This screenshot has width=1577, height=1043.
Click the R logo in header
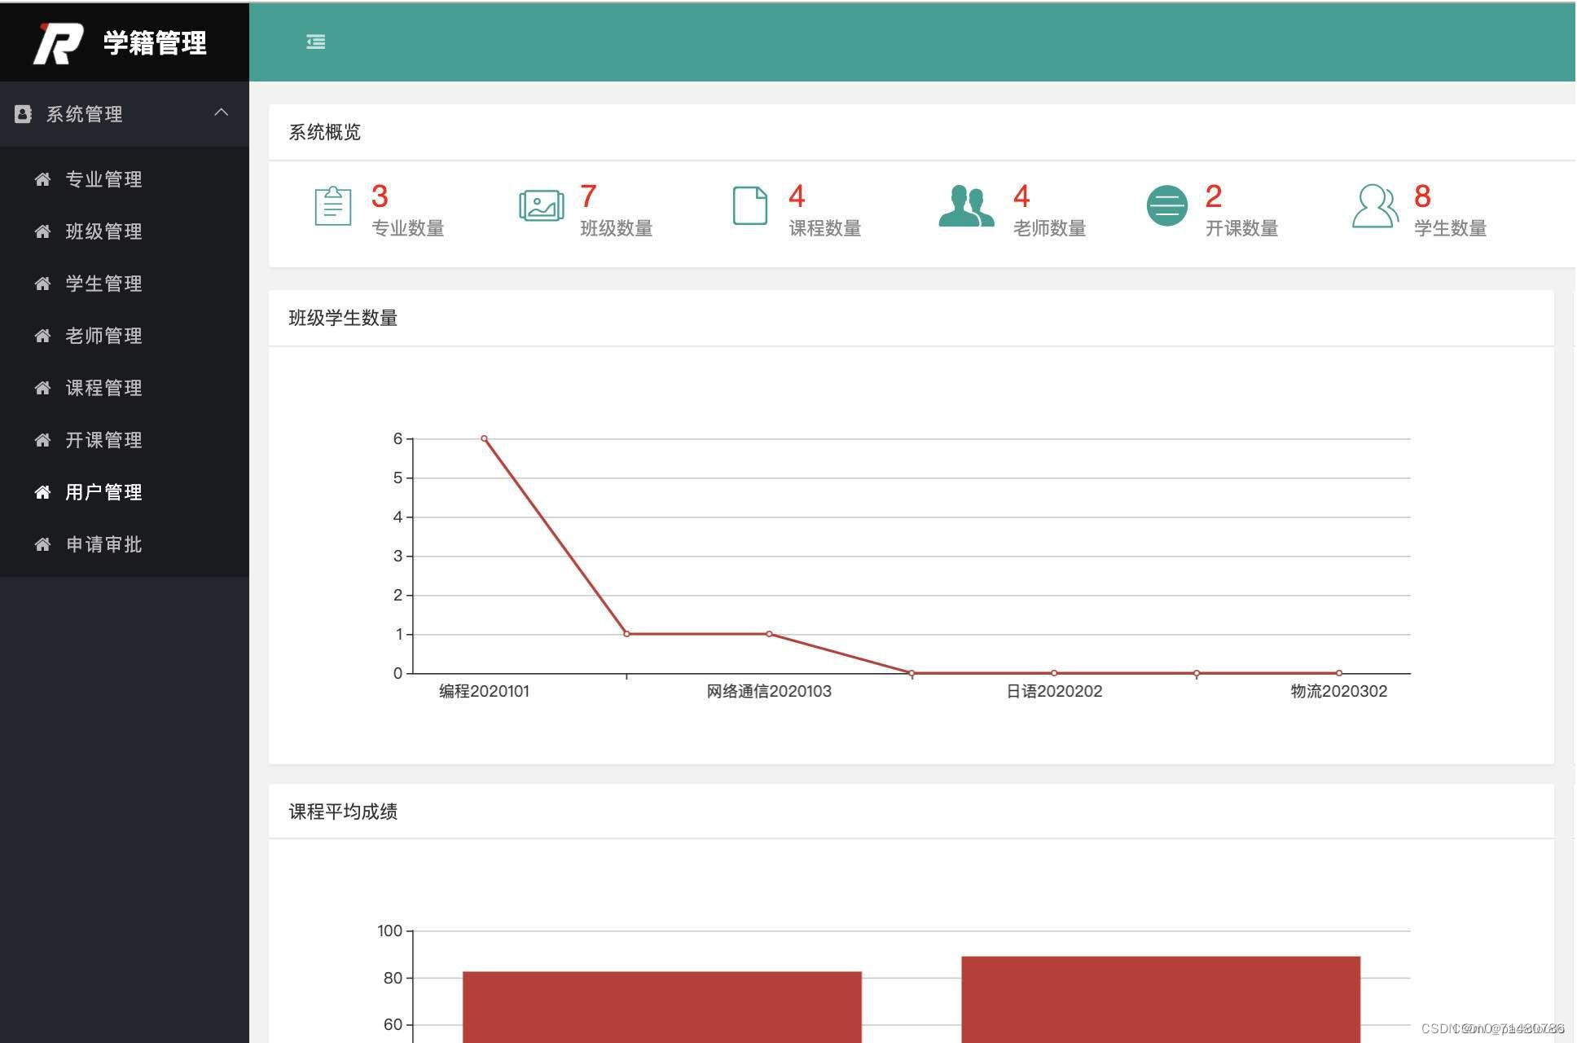(x=58, y=43)
